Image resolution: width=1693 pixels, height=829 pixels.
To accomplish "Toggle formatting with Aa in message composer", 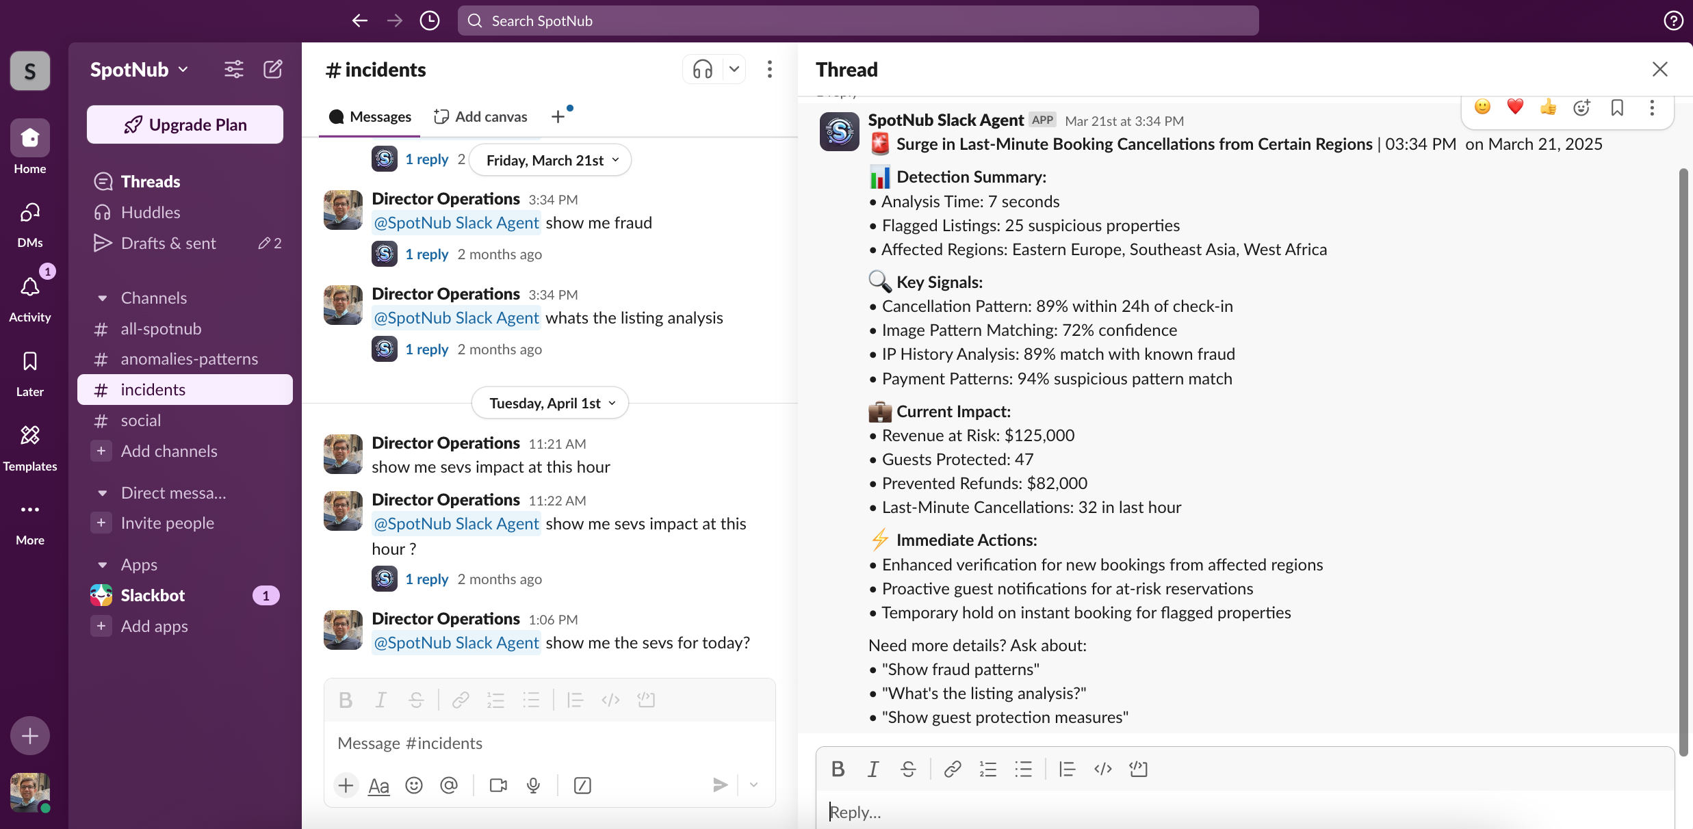I will point(378,785).
